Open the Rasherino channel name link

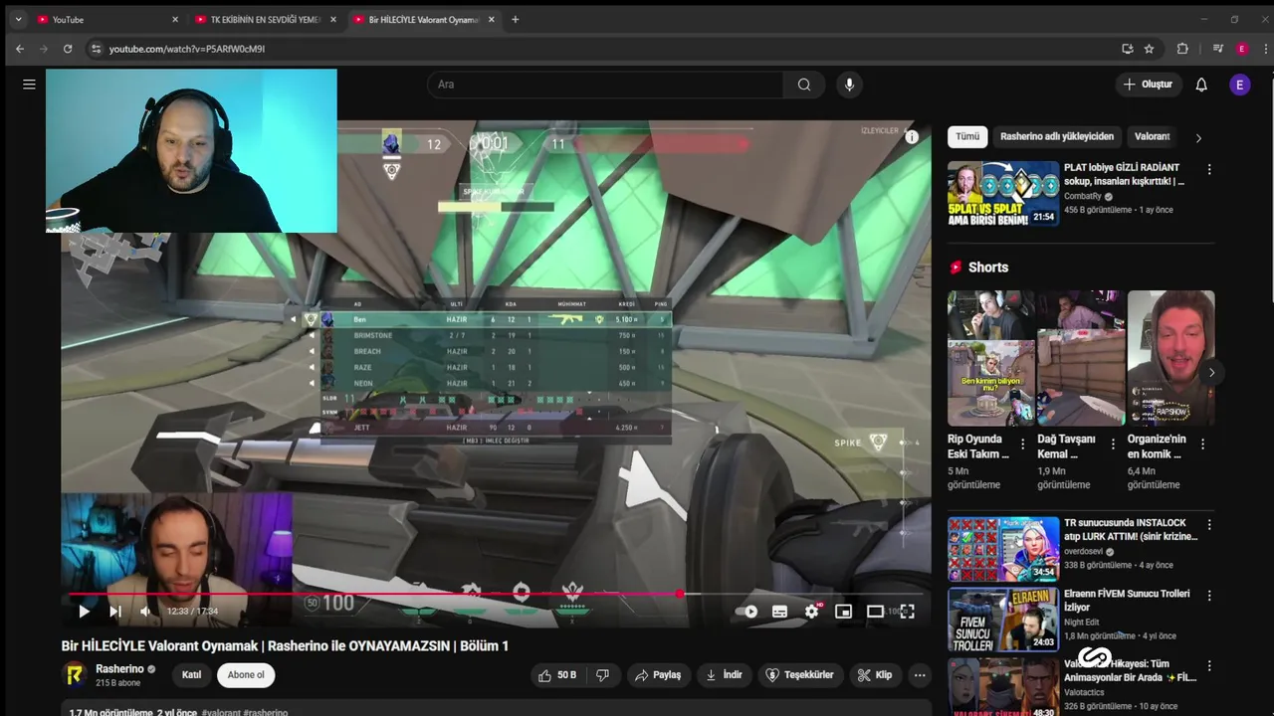pos(119,669)
